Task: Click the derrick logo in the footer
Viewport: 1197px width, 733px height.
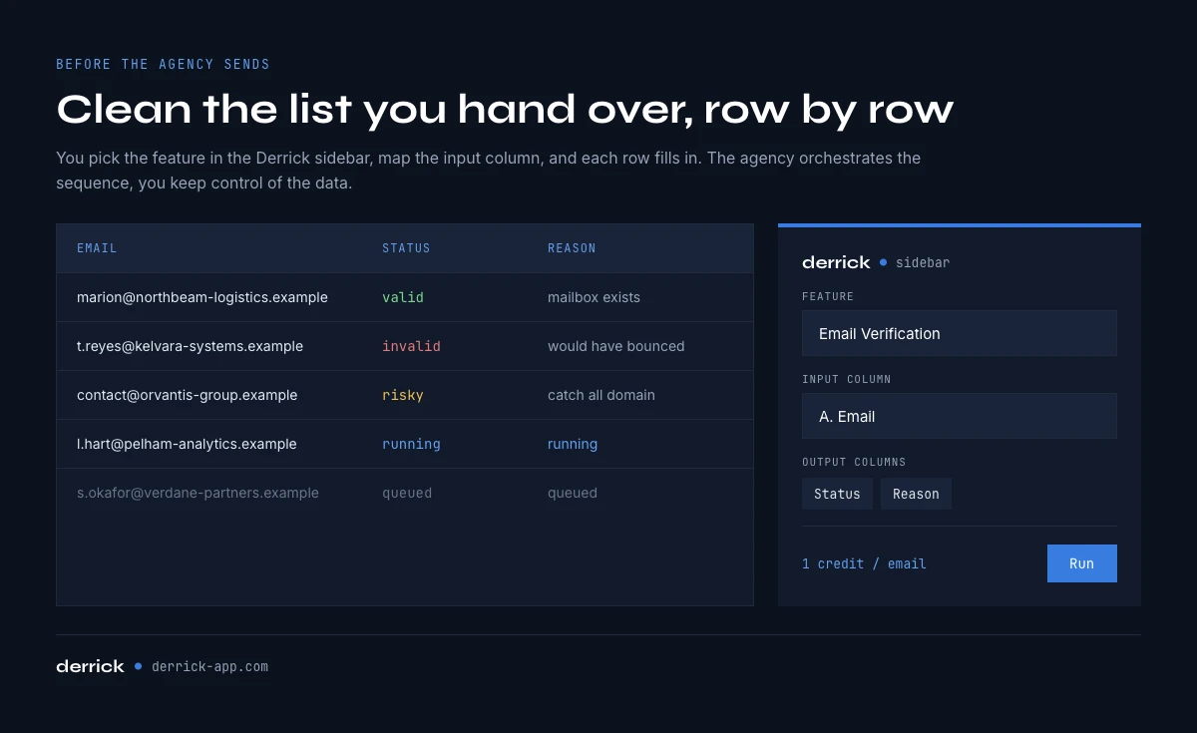Action: (x=90, y=666)
